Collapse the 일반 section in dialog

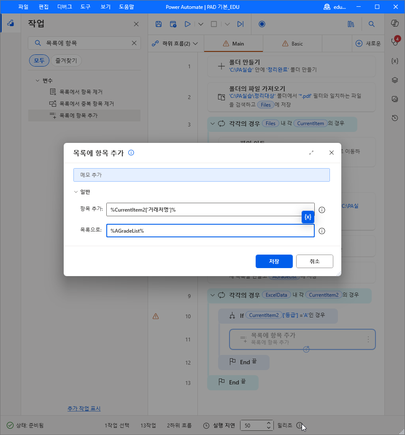pos(76,192)
